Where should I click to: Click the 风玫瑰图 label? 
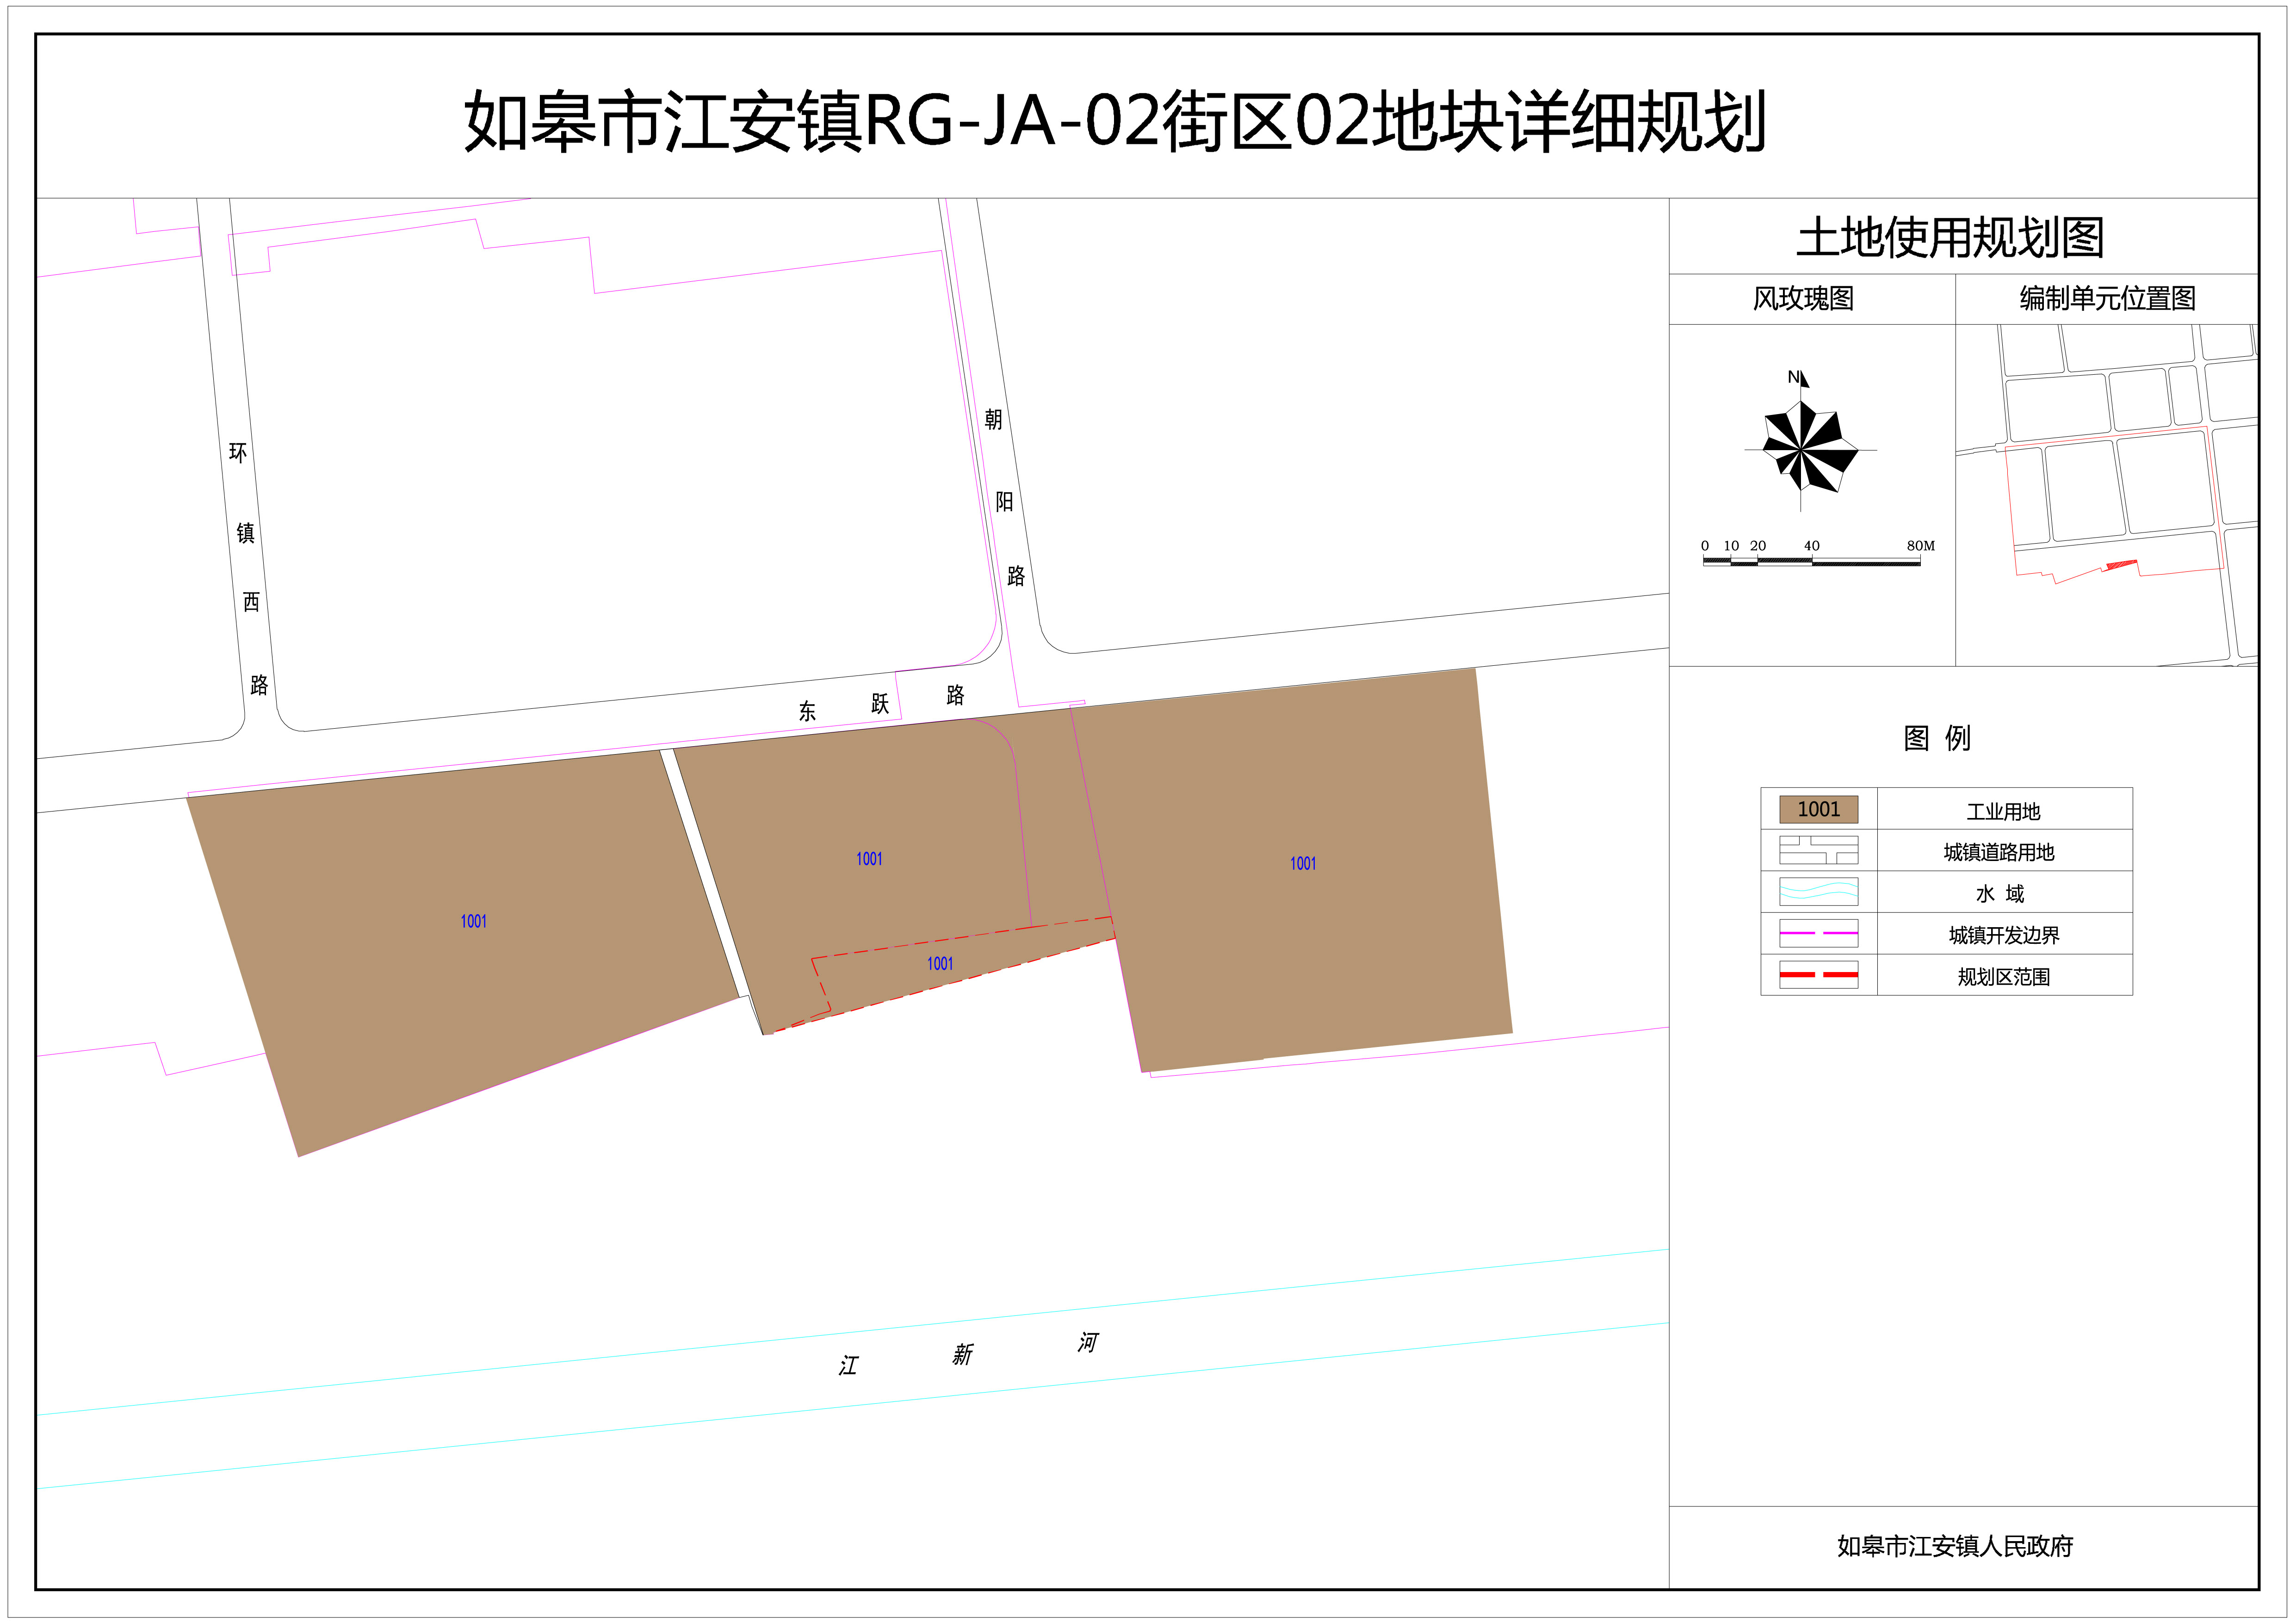coord(1803,298)
